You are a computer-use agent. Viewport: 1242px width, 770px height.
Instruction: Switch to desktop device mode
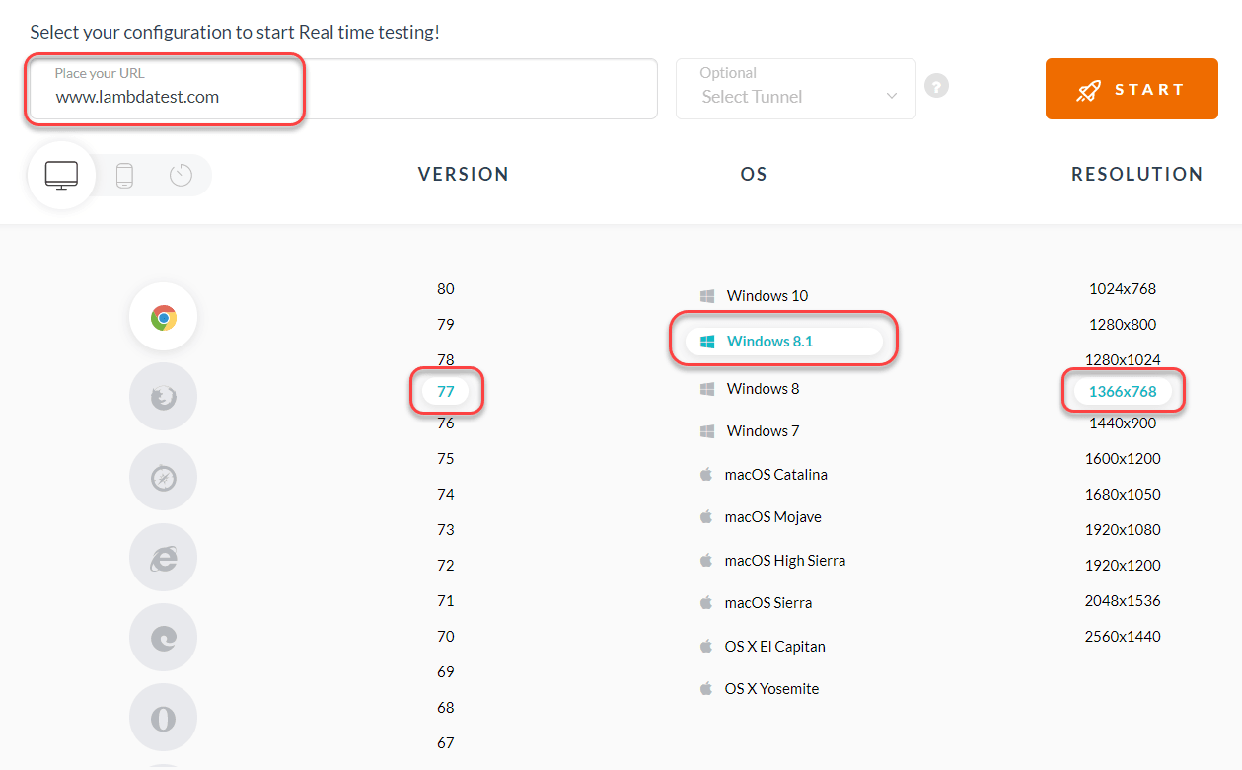tap(61, 176)
